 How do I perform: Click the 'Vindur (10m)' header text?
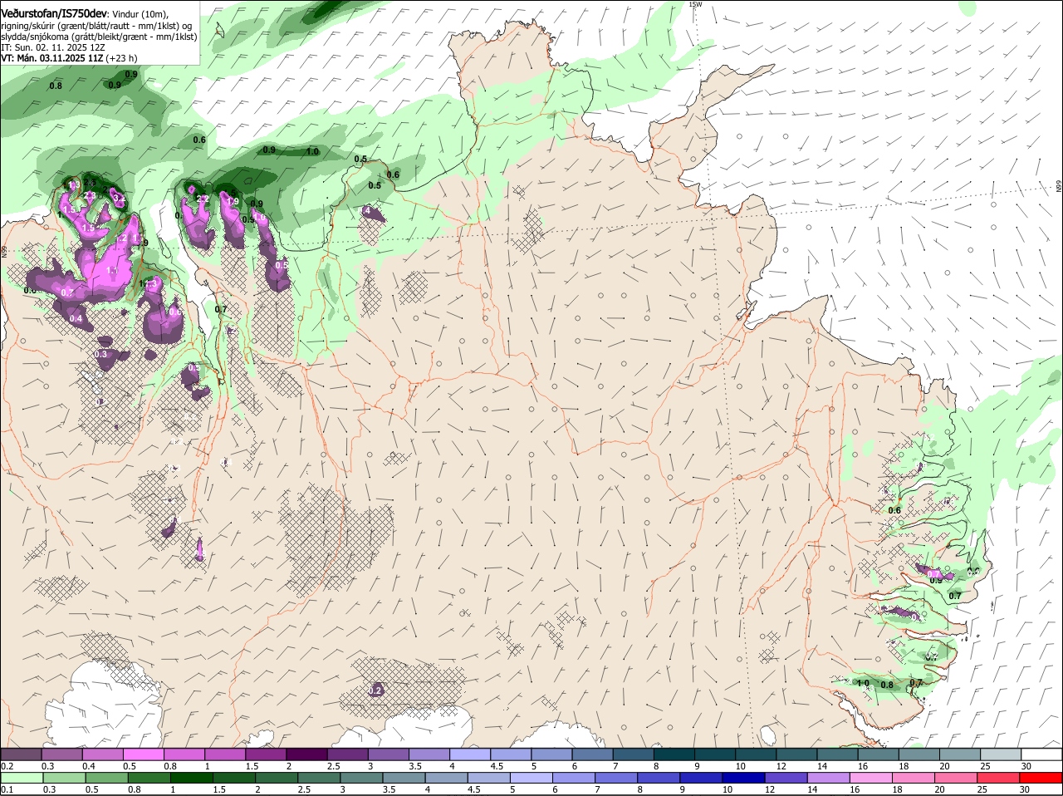[x=140, y=14]
